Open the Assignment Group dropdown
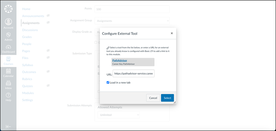Viewport: 276px width, 131px height. point(132,21)
